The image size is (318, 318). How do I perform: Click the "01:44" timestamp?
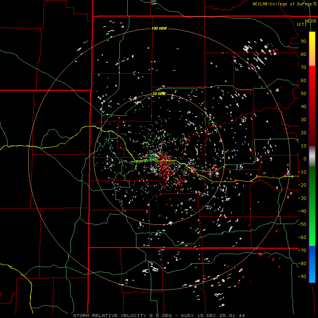(237, 316)
